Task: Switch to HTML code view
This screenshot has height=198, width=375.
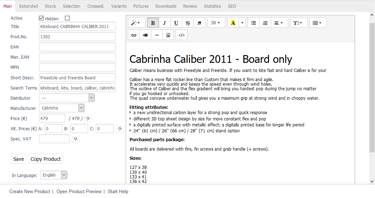Action: [x=182, y=35]
